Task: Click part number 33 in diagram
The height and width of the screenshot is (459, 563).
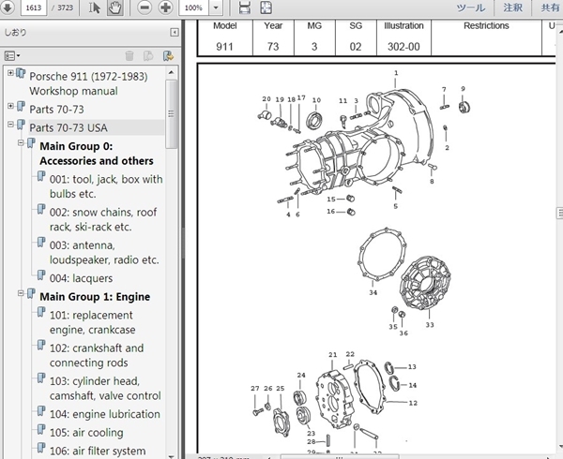Action: coord(430,325)
